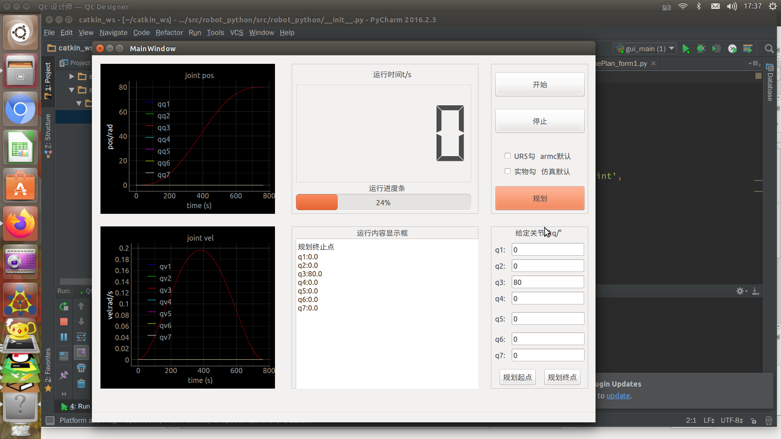
Task: Stop the process with red square icon
Action: tap(64, 322)
